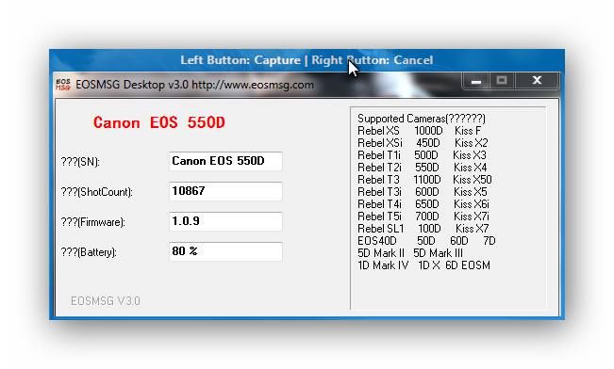The image size is (614, 369).
Task: Click the disabled maximize window button
Action: [502, 81]
